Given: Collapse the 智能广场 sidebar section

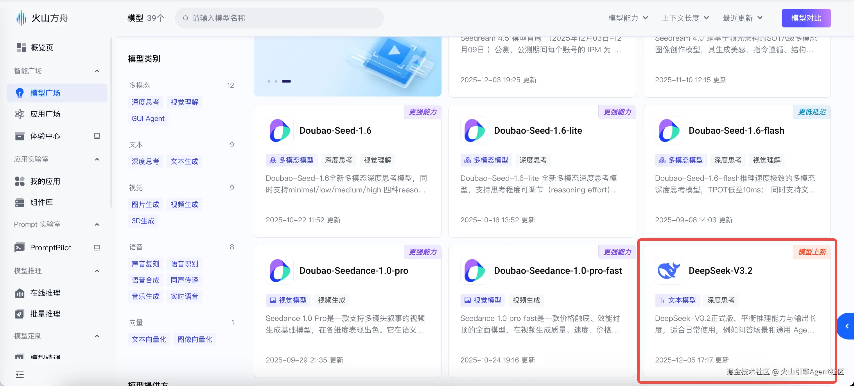Looking at the screenshot, I should pos(97,71).
